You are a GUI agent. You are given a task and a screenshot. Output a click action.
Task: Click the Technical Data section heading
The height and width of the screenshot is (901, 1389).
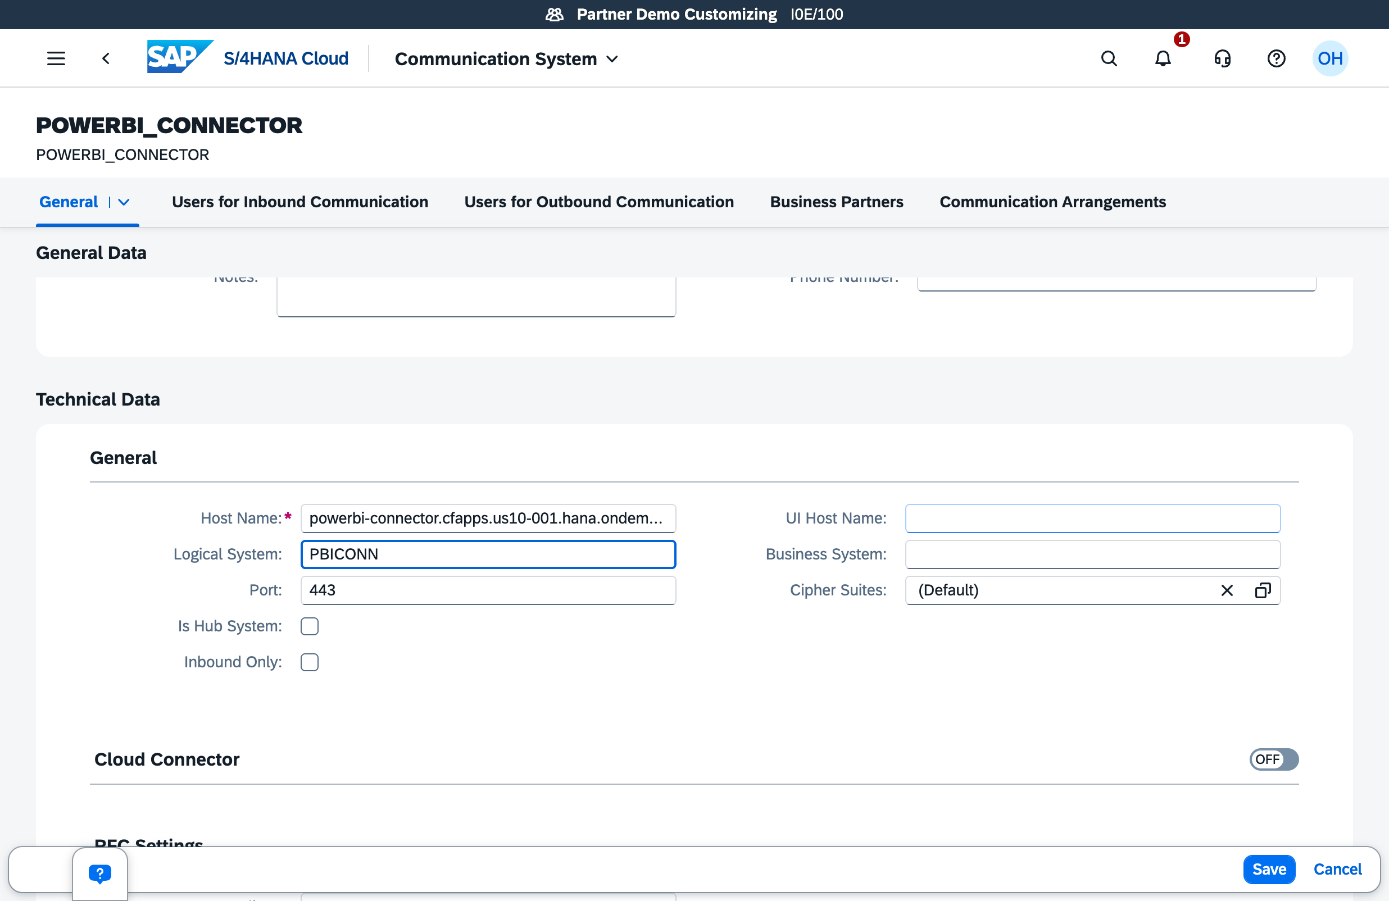98,399
